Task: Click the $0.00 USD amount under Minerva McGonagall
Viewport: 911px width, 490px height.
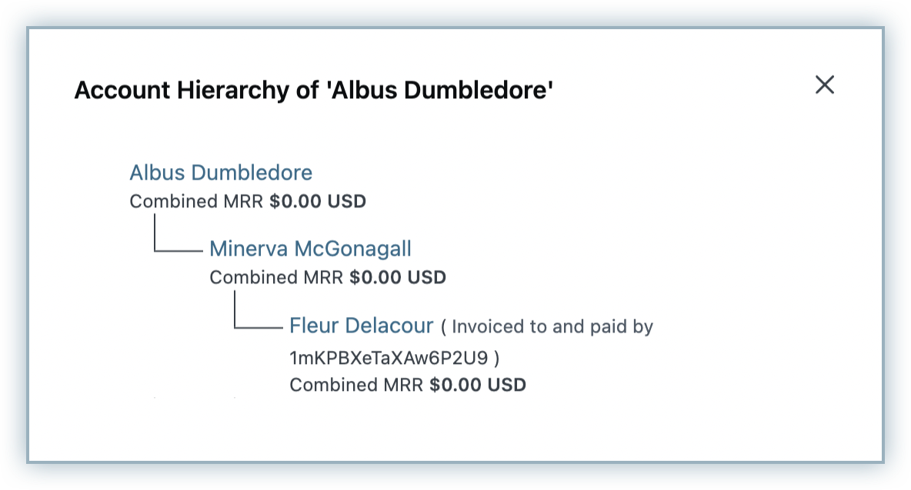Action: [x=398, y=277]
